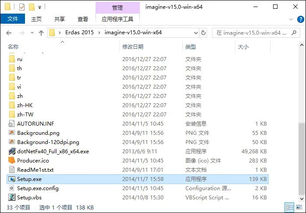The height and width of the screenshot is (213, 306).
Task: Click the ReadMe1st.txt document icon
Action: point(12,170)
